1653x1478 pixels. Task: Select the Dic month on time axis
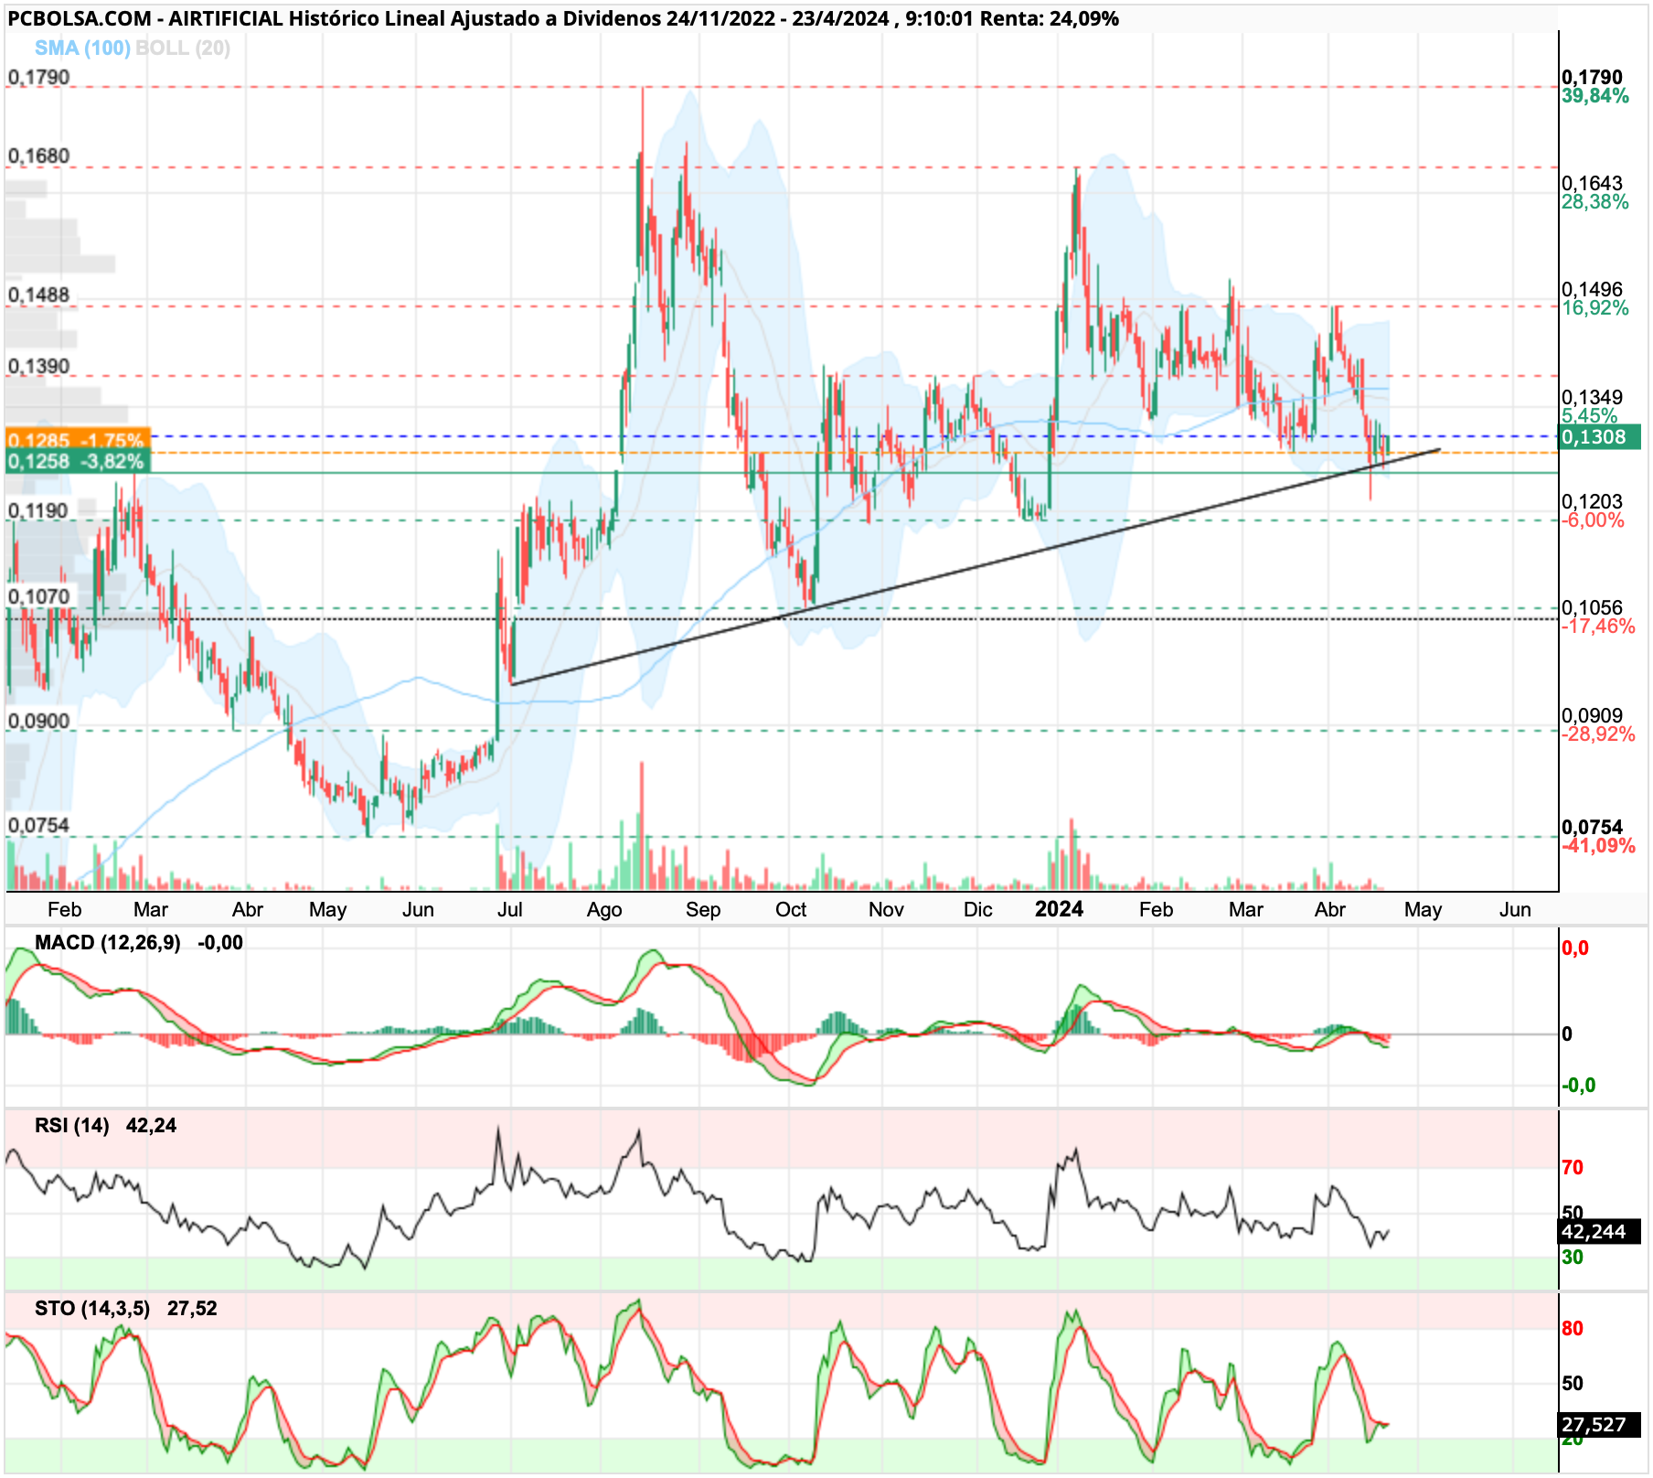coord(976,909)
